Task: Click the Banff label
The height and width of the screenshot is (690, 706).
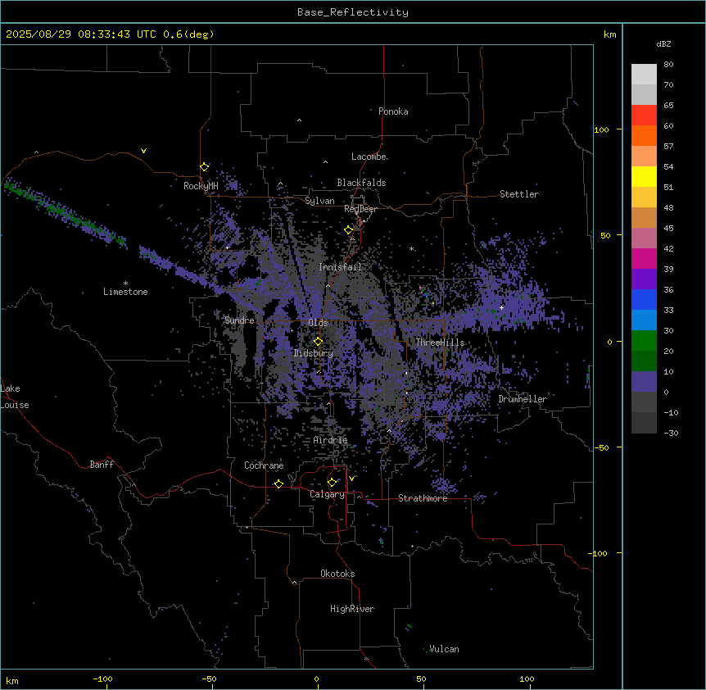Action: coord(102,465)
